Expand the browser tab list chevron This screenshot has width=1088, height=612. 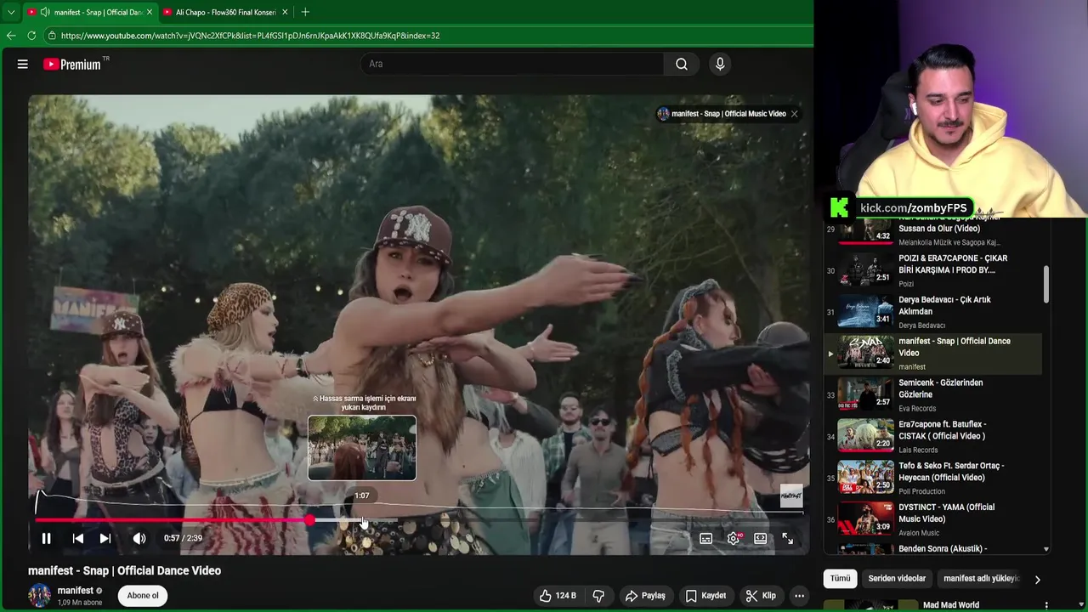(11, 12)
